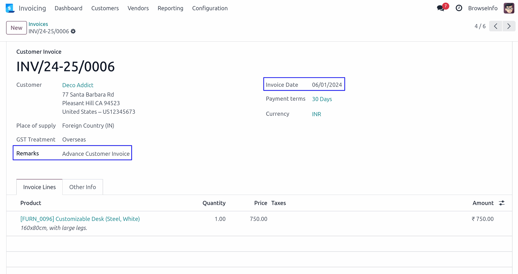Open the Deco Addict customer link

coord(78,85)
